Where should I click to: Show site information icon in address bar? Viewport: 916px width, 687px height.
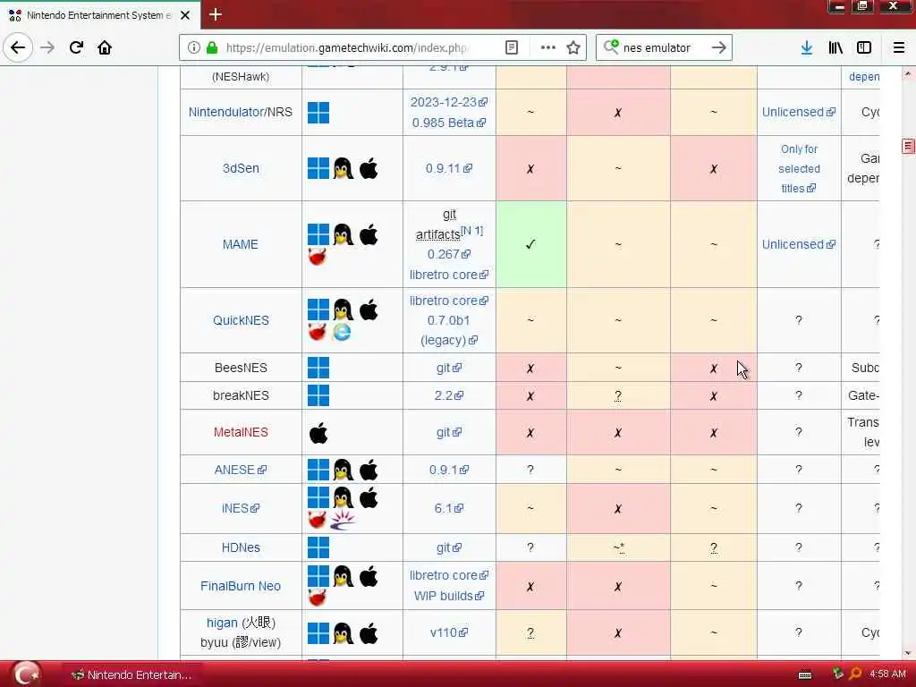(194, 47)
